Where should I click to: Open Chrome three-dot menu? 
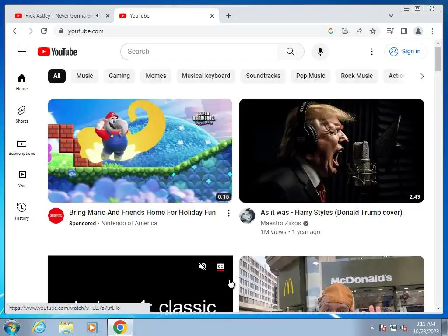[433, 31]
